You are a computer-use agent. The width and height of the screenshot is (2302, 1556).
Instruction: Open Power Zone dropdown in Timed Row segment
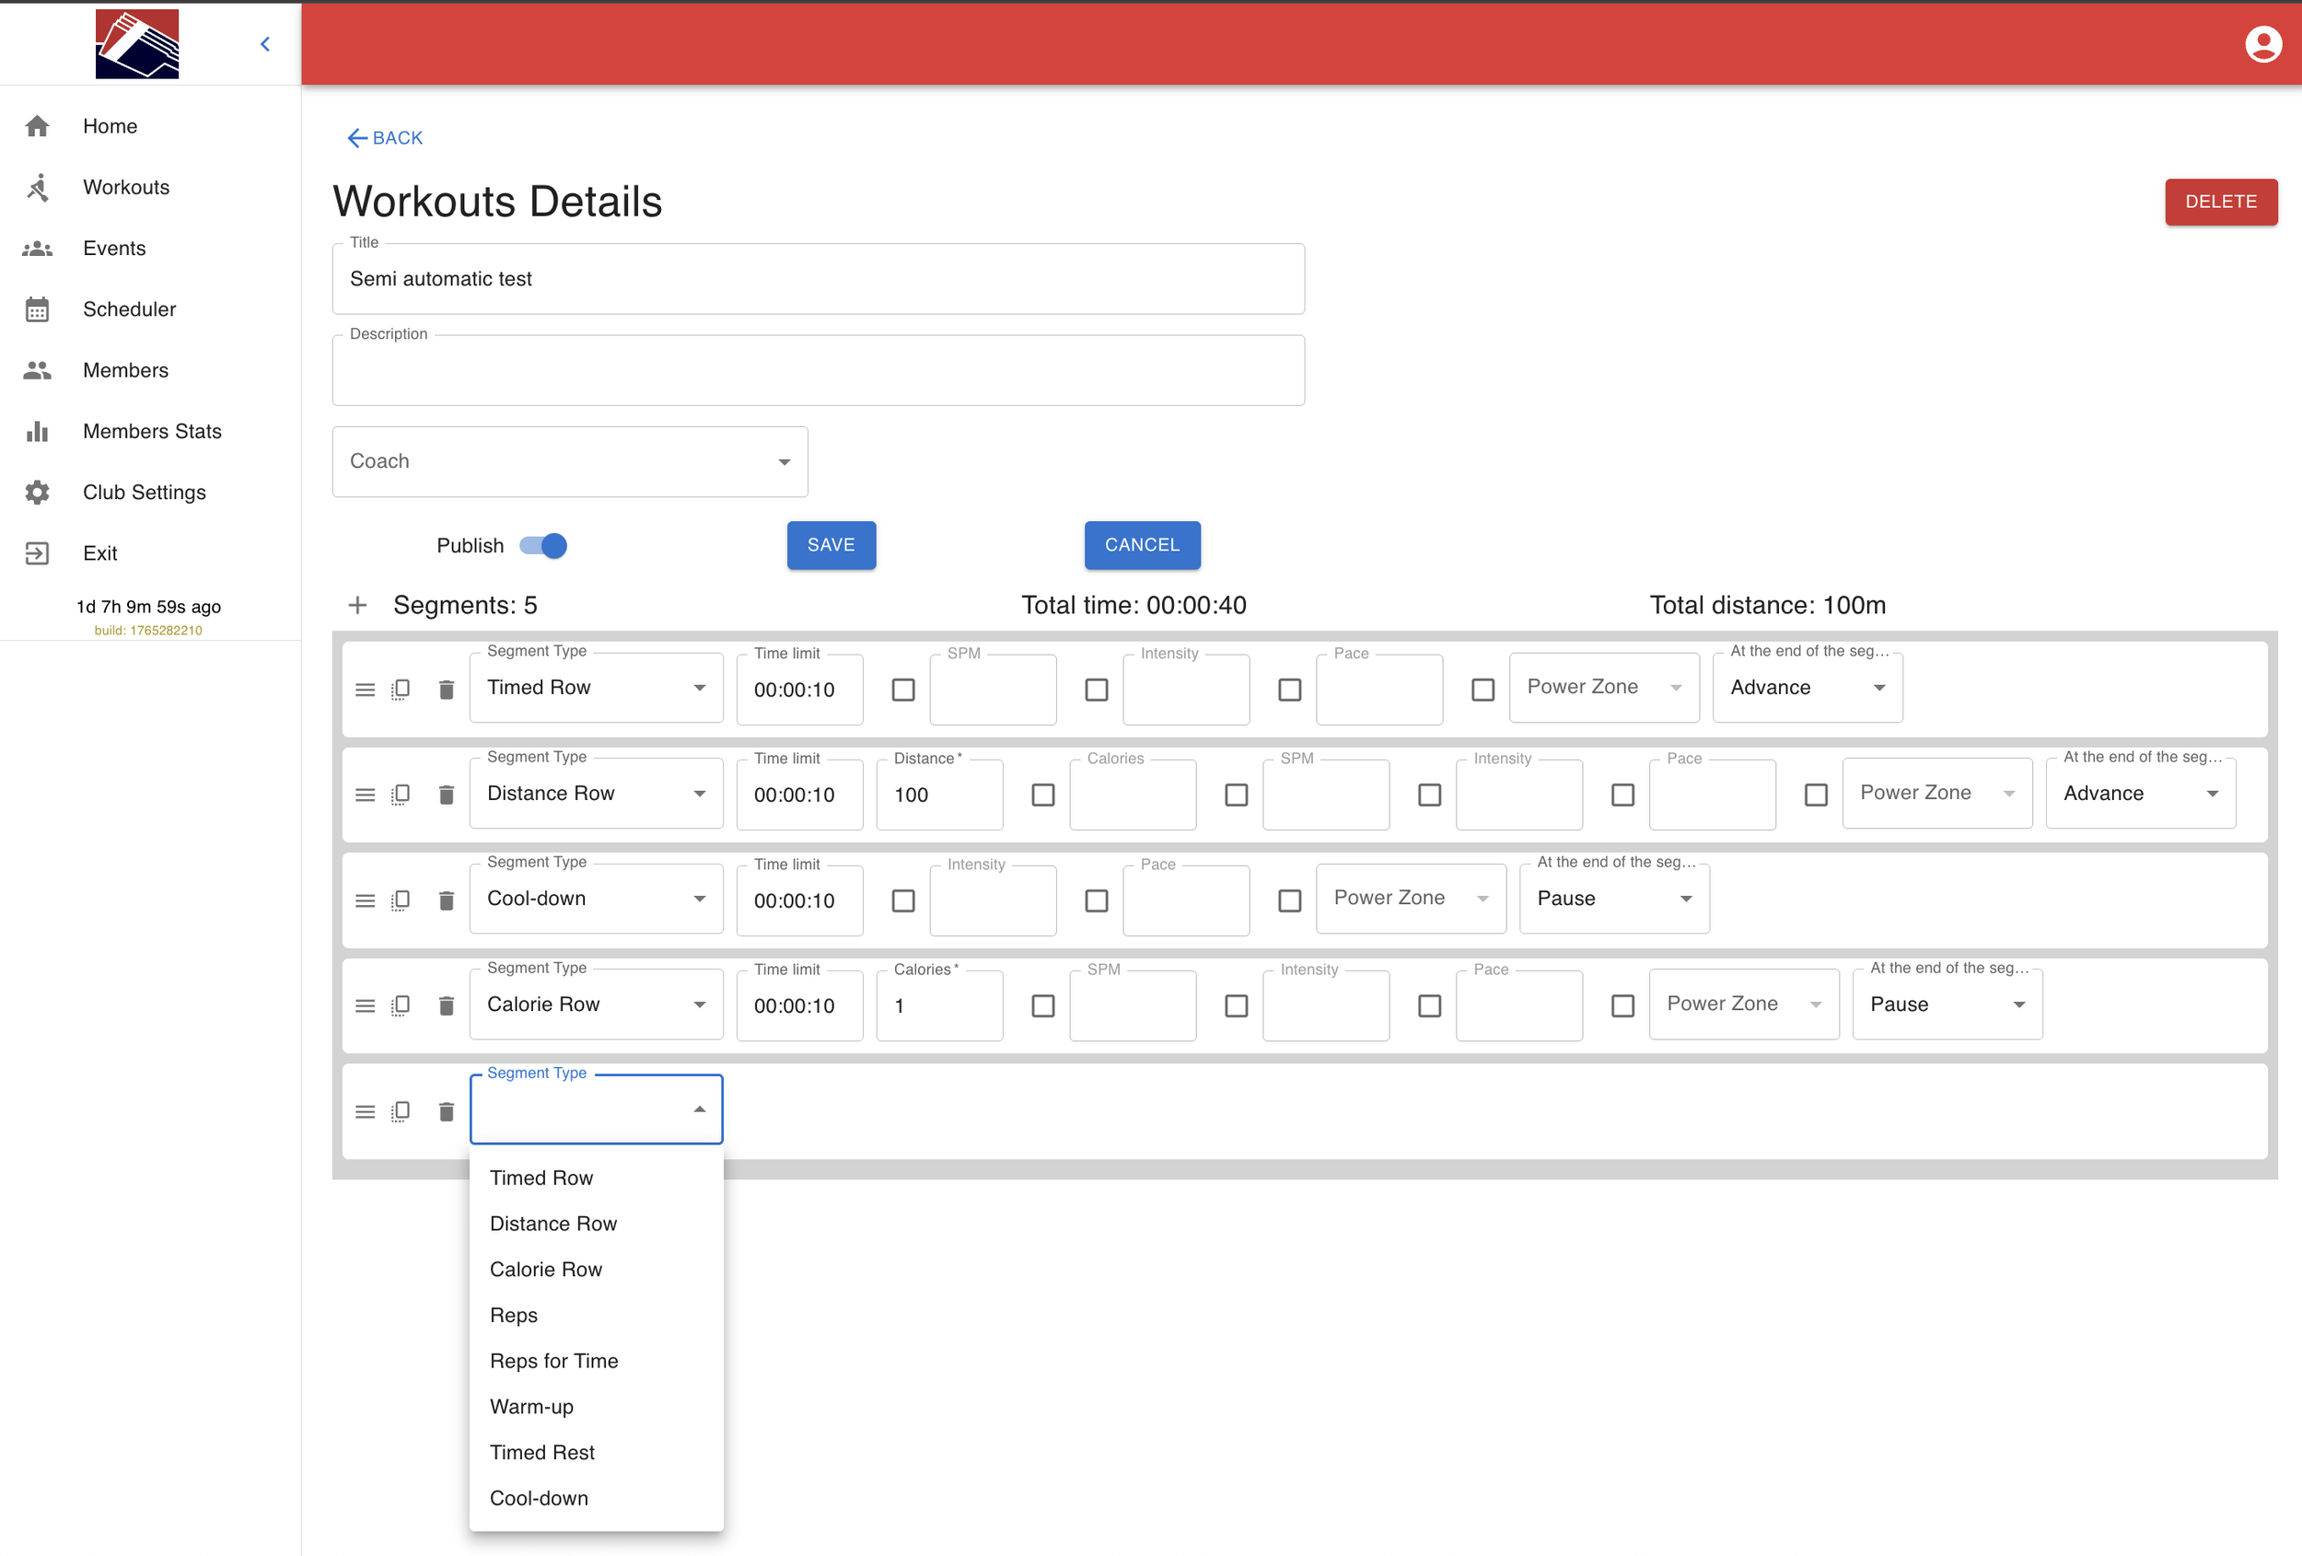1605,688
